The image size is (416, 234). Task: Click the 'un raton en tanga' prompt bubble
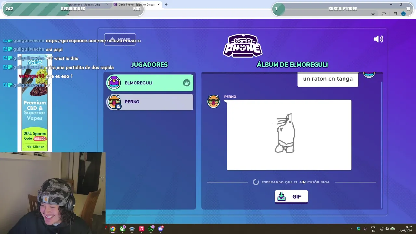tap(328, 79)
